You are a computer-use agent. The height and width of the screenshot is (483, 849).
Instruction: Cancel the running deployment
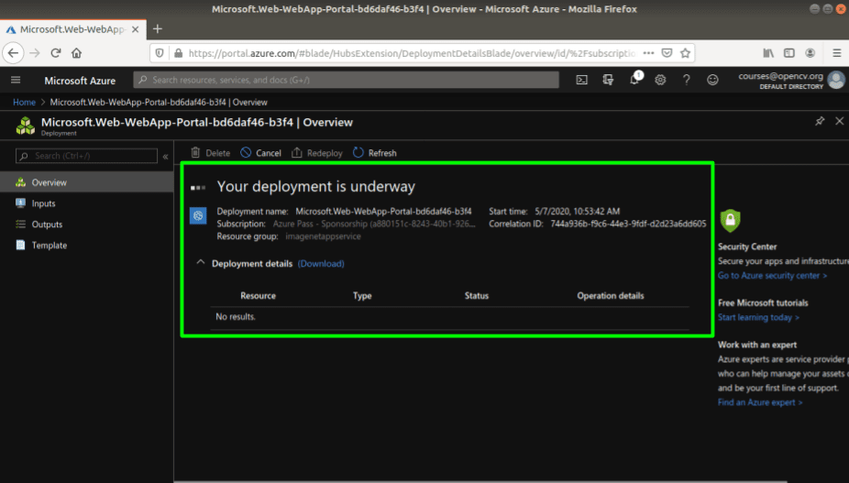pos(261,153)
